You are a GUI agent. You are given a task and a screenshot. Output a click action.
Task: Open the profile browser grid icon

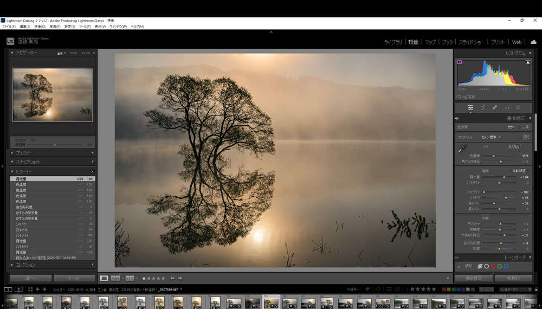click(526, 137)
